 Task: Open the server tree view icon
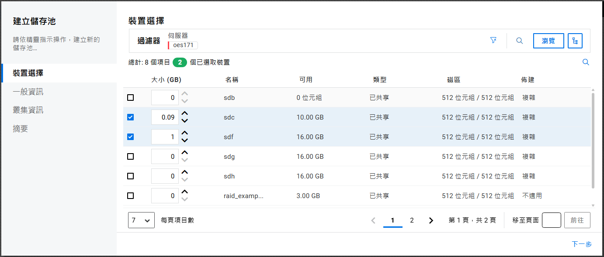[x=575, y=41]
